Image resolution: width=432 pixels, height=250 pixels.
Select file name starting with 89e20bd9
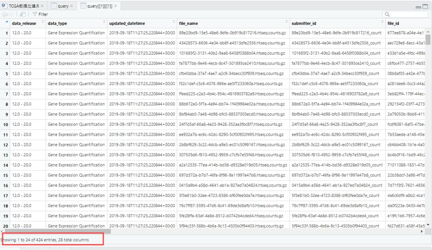point(232,33)
